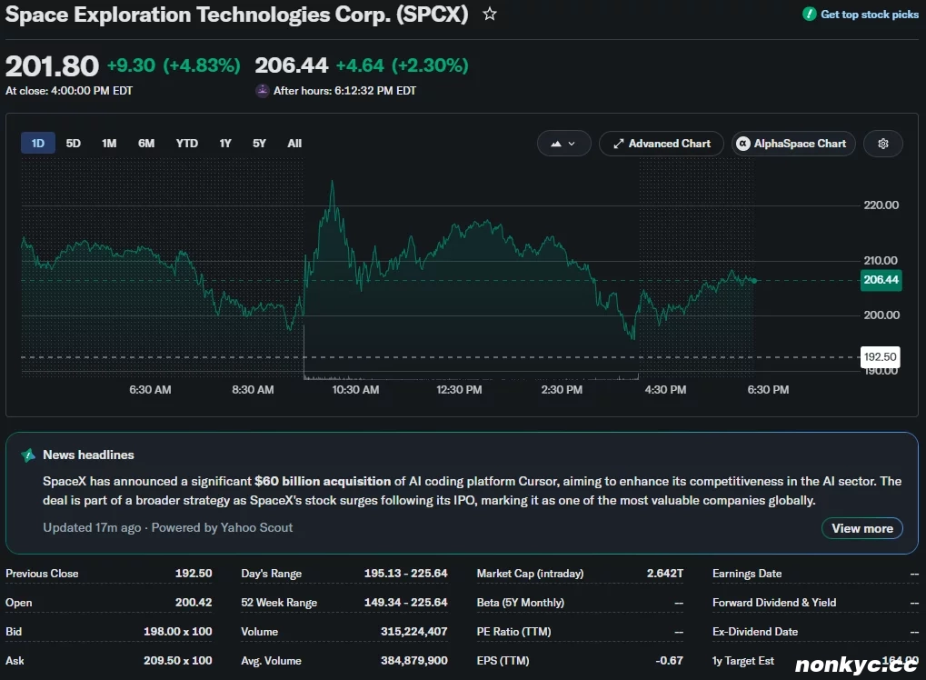Click the 192.50 previous close chart label
This screenshot has width=926, height=680.
tap(880, 357)
